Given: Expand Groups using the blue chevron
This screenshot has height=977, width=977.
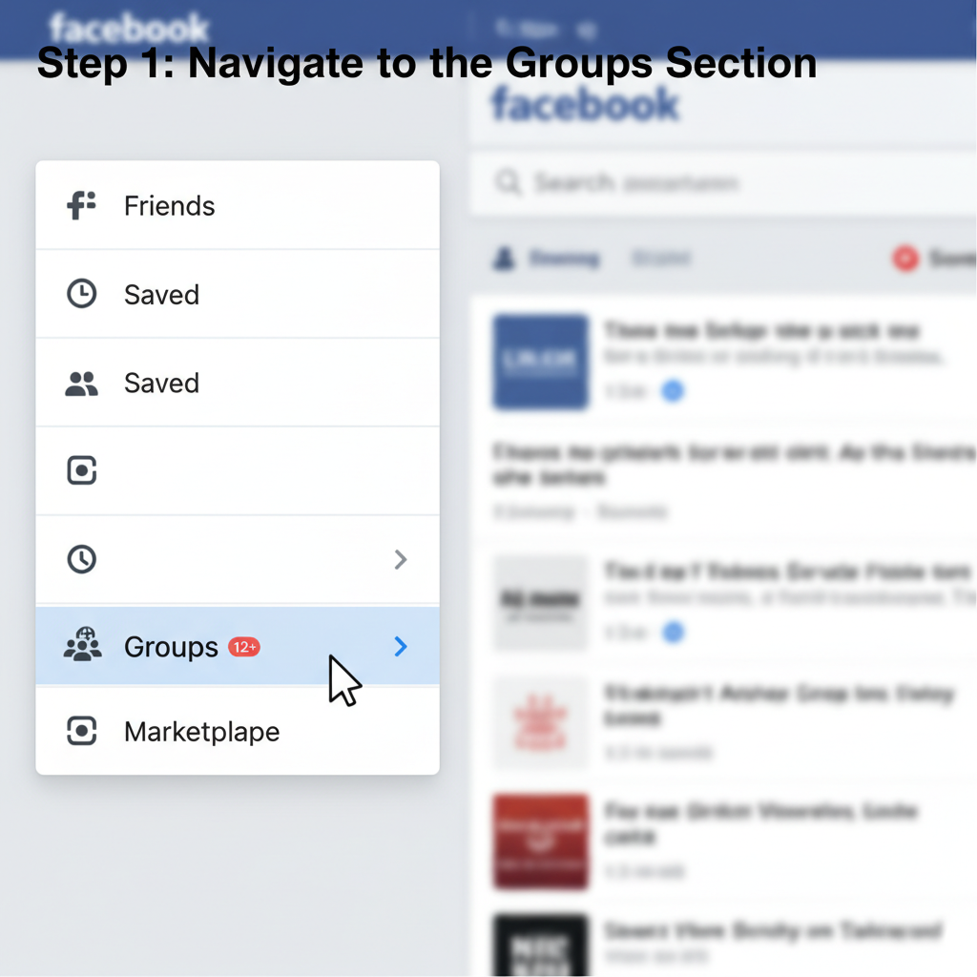Looking at the screenshot, I should [x=401, y=647].
